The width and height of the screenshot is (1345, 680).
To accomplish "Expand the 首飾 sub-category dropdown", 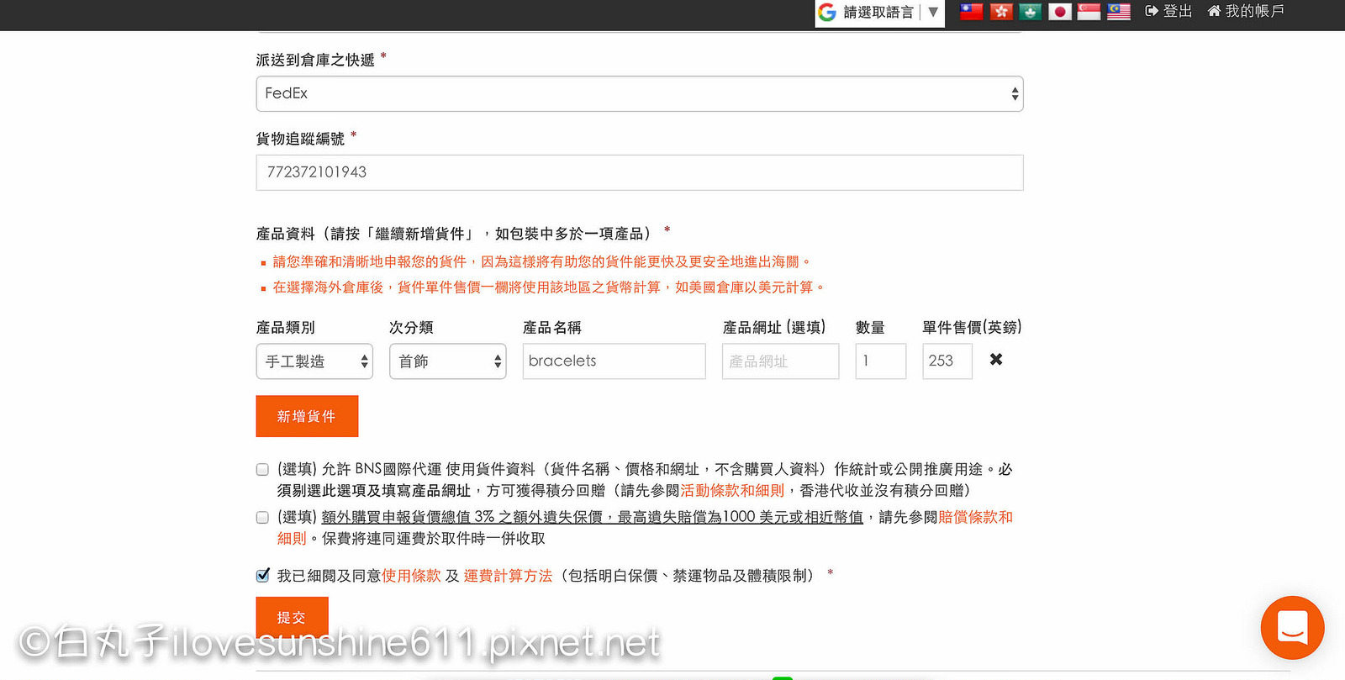I will pos(447,361).
